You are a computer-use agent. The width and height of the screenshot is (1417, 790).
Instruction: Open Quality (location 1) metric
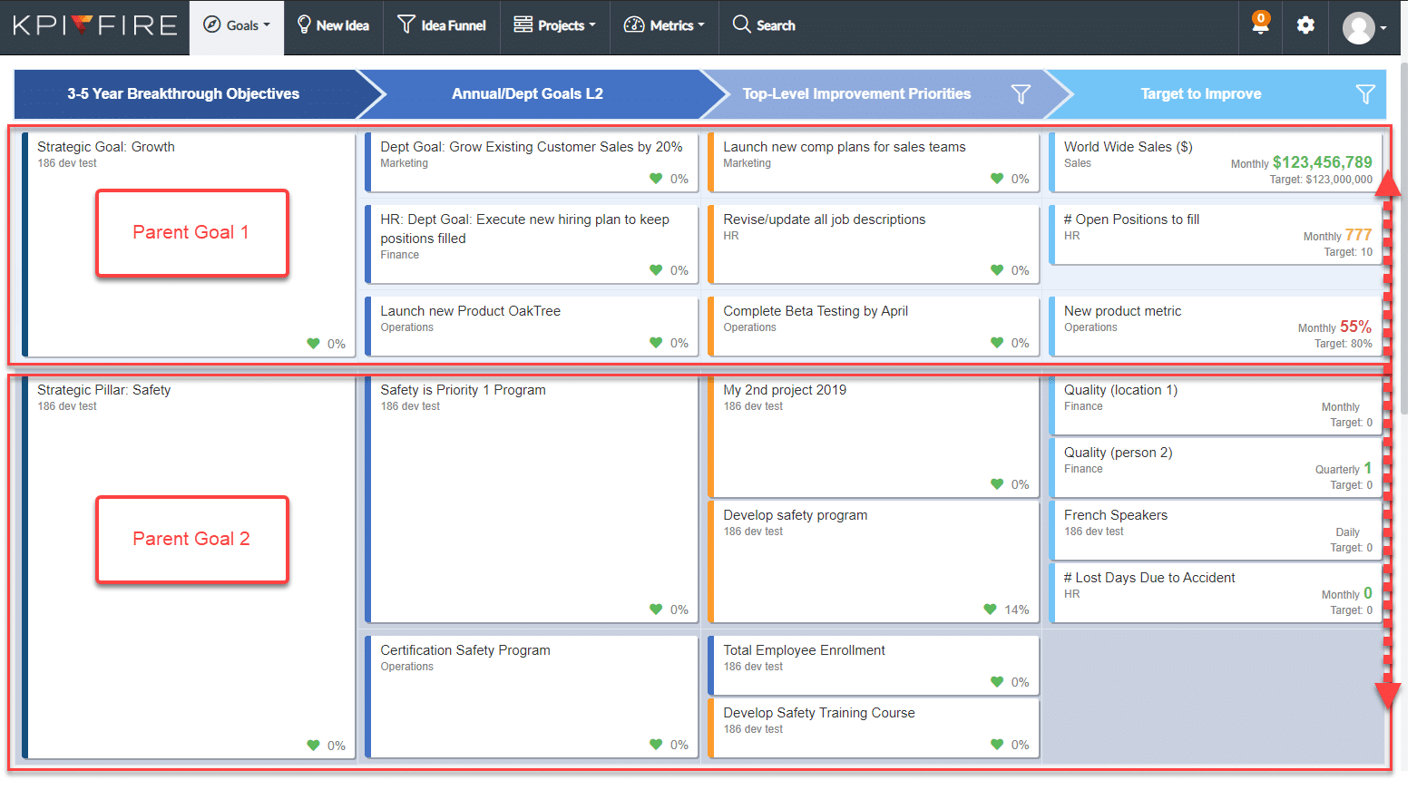[1215, 405]
